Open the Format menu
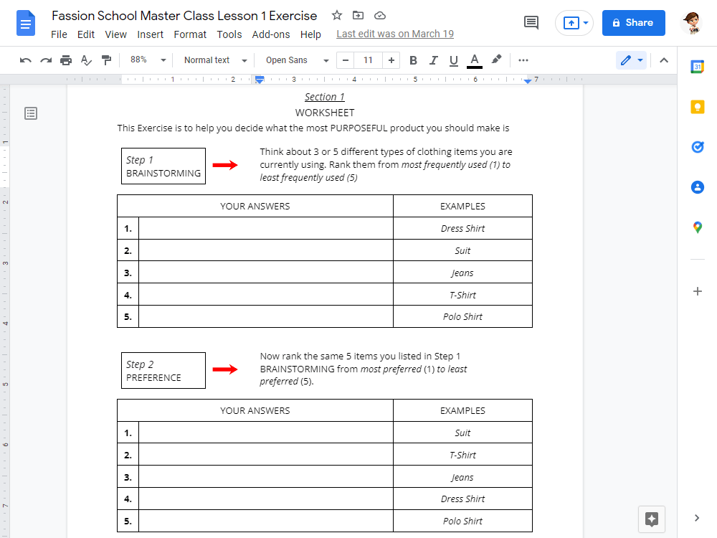The height and width of the screenshot is (538, 717). click(x=190, y=34)
